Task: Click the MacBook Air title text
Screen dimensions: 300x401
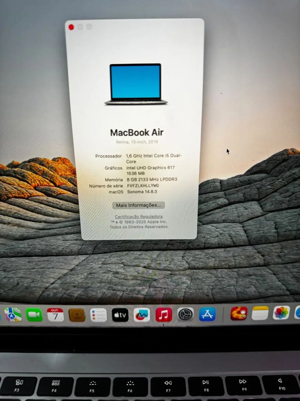Action: [137, 133]
